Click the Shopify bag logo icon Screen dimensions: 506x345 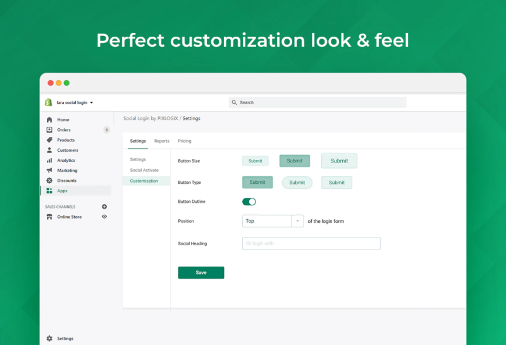49,102
